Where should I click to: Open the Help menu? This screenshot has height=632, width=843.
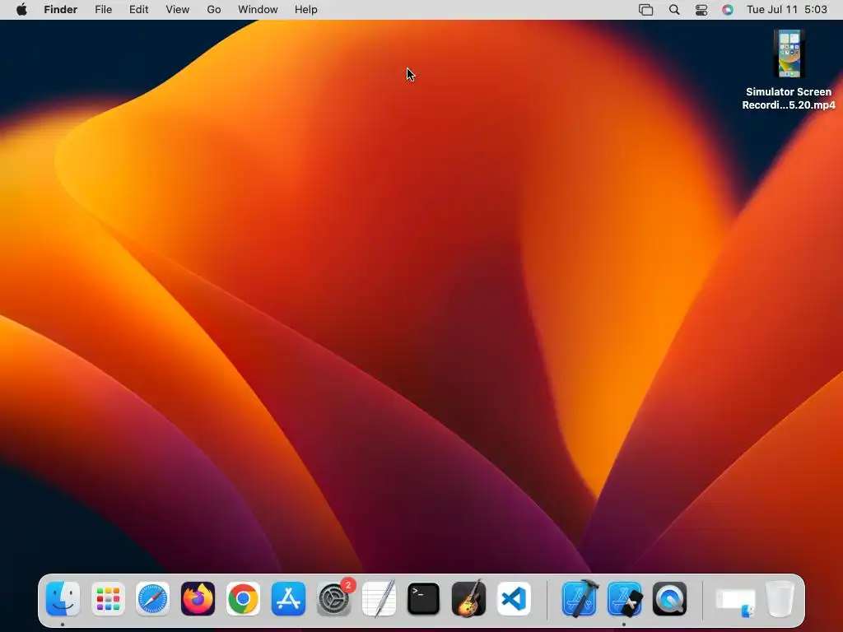click(x=306, y=10)
